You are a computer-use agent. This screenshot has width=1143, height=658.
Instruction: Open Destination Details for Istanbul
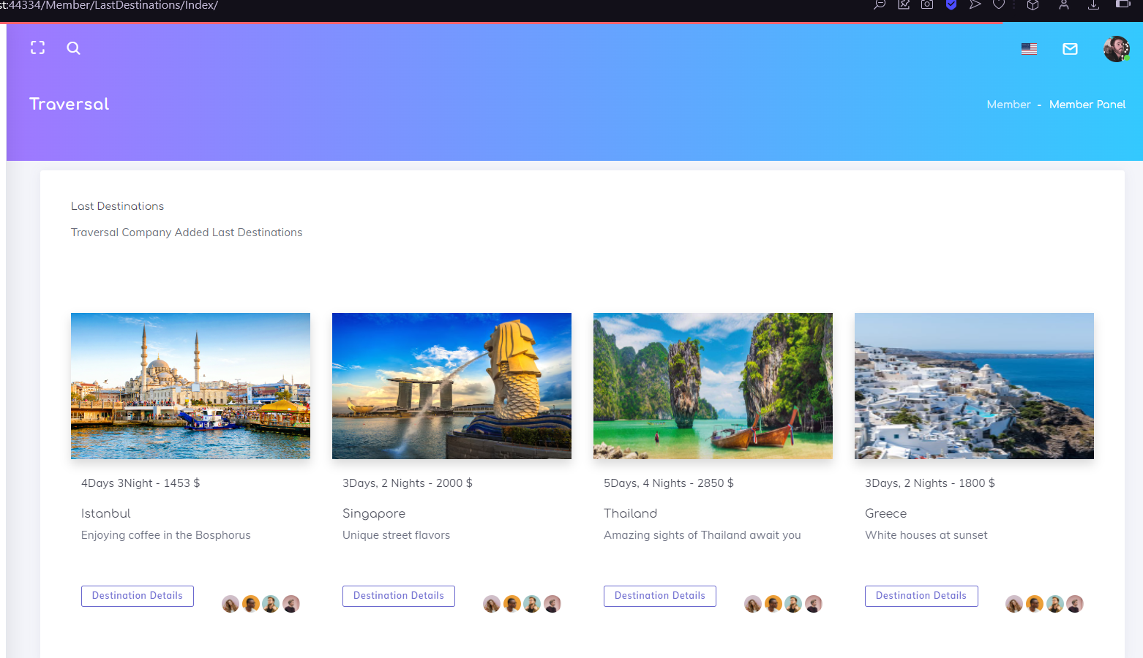138,596
